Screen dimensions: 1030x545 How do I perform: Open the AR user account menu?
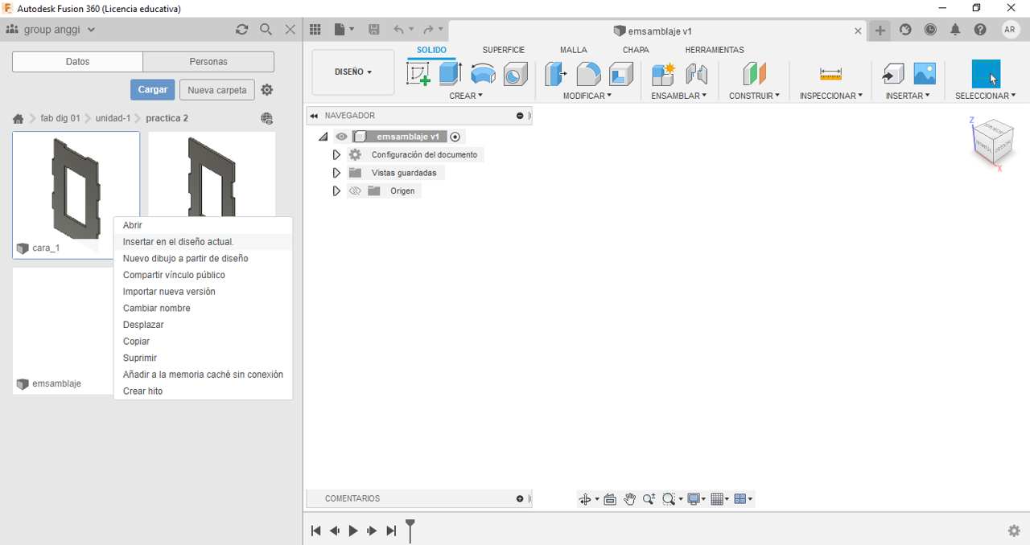pos(1011,30)
